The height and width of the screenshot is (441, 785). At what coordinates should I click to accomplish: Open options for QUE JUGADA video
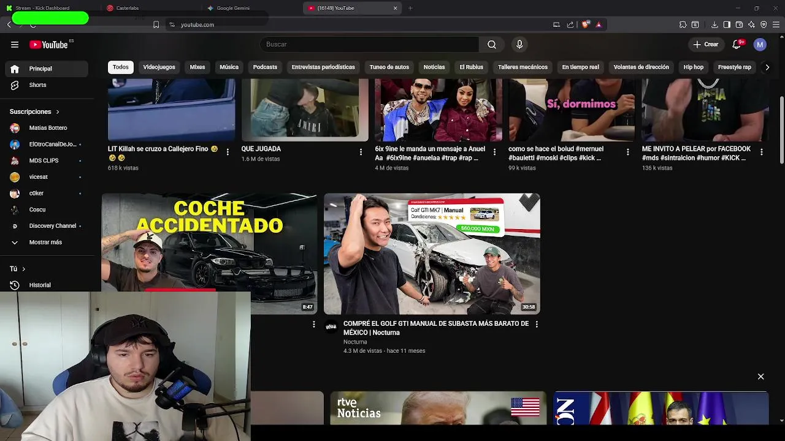coord(361,152)
